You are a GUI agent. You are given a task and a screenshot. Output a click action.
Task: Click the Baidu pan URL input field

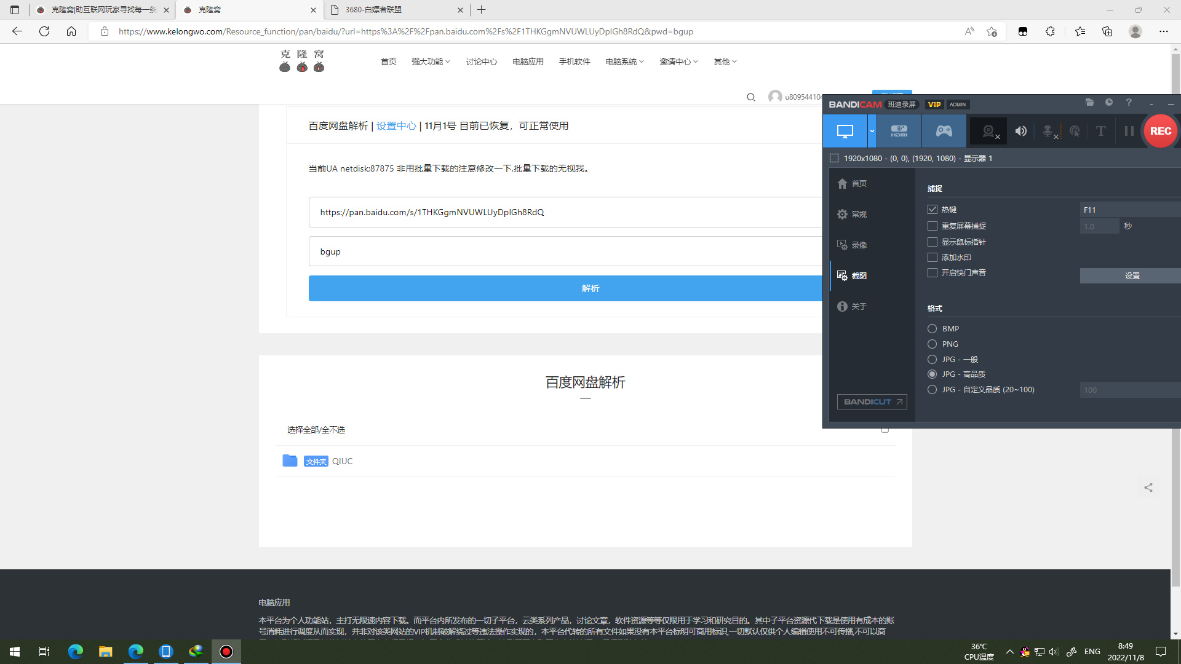565,212
